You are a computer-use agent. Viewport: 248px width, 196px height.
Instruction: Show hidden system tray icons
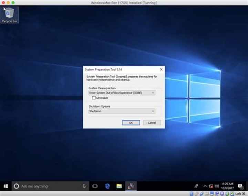coord(205,186)
